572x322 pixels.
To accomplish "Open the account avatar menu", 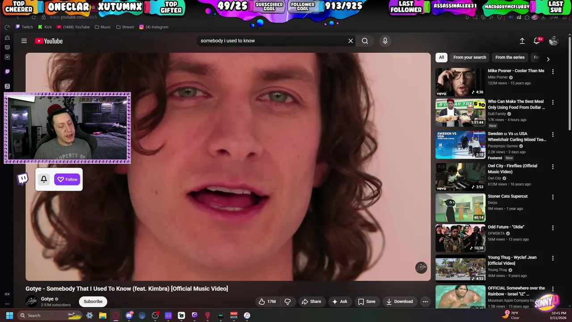I will pos(554,41).
